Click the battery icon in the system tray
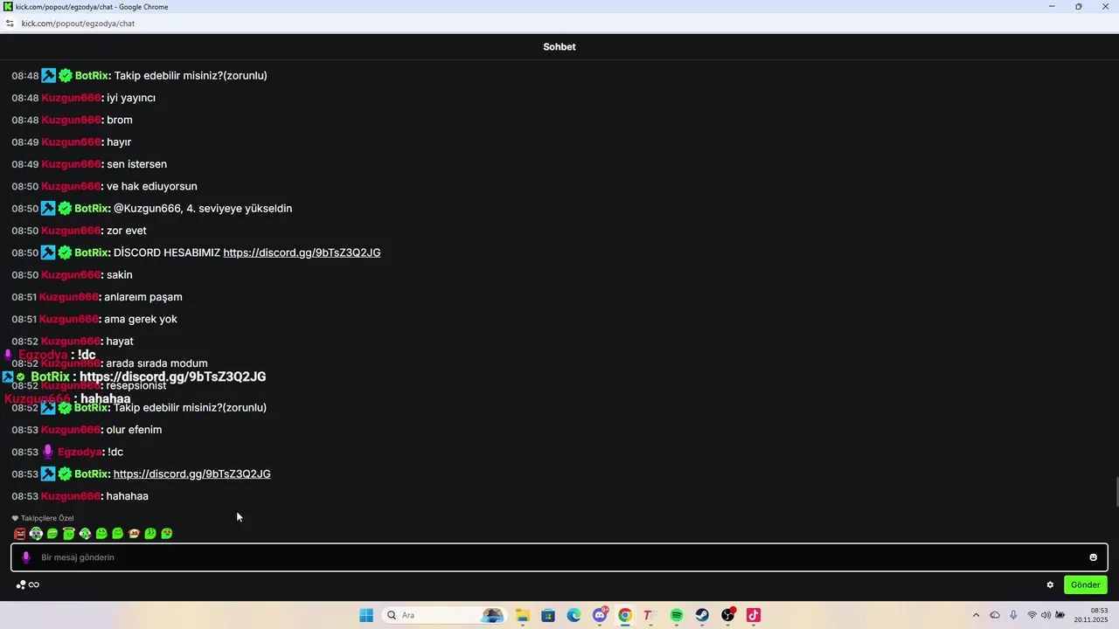This screenshot has width=1119, height=629. [x=1060, y=615]
